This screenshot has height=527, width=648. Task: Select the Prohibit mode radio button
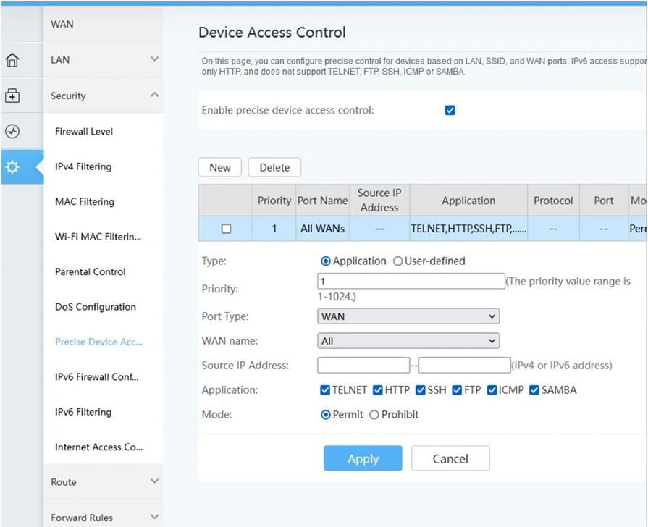pyautogui.click(x=374, y=415)
